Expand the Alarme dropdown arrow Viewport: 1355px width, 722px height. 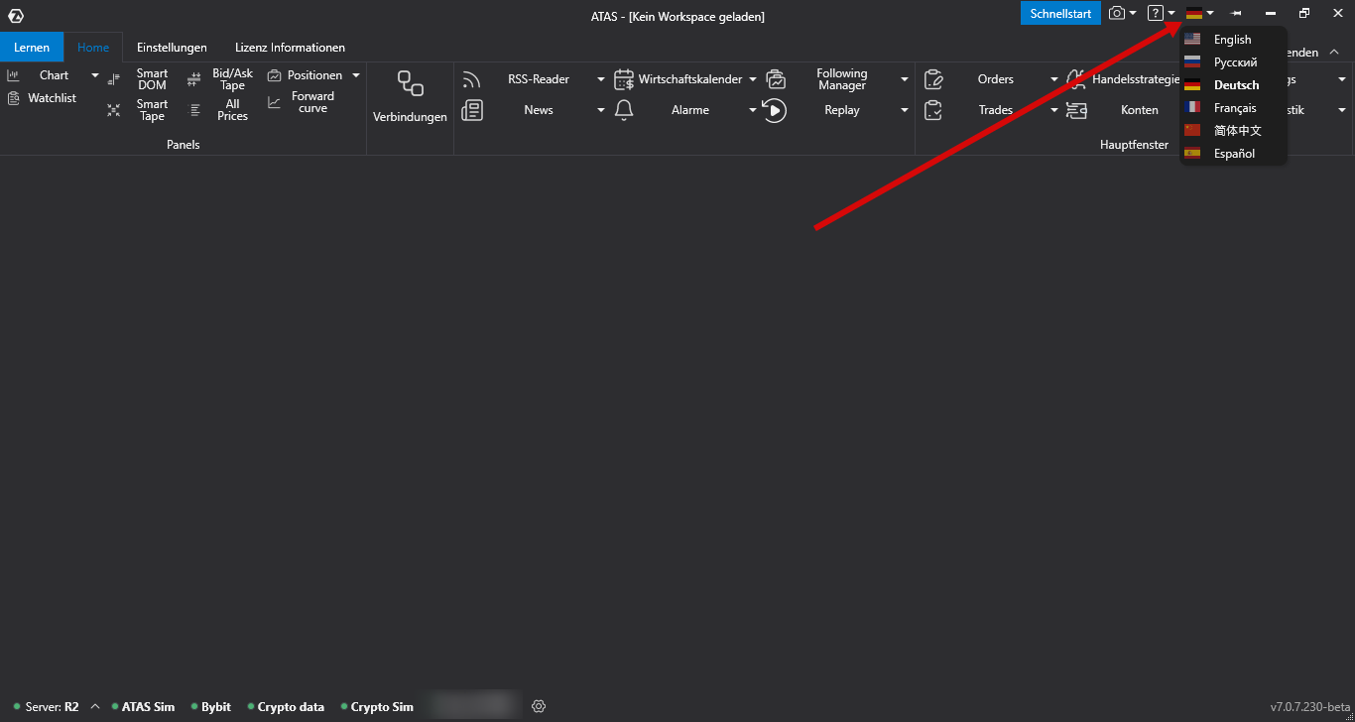coord(753,110)
